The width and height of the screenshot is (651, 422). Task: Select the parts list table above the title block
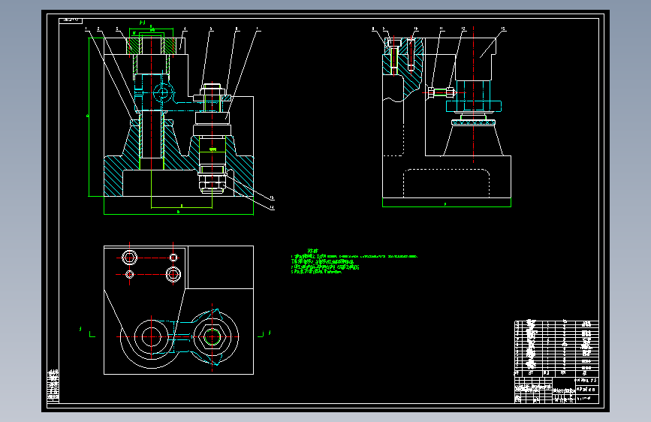coord(556,348)
